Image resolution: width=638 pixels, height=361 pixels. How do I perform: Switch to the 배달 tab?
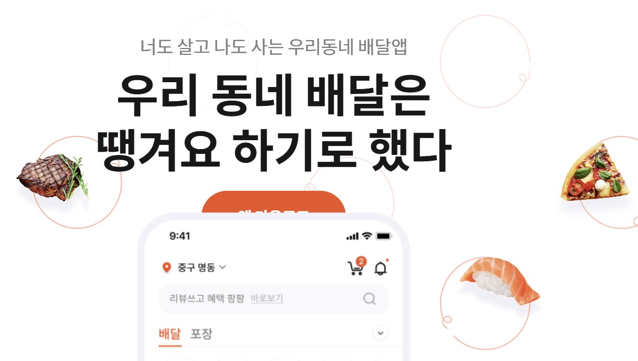point(170,334)
